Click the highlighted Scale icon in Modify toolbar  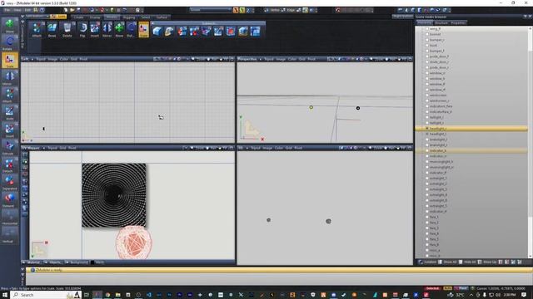click(144, 30)
